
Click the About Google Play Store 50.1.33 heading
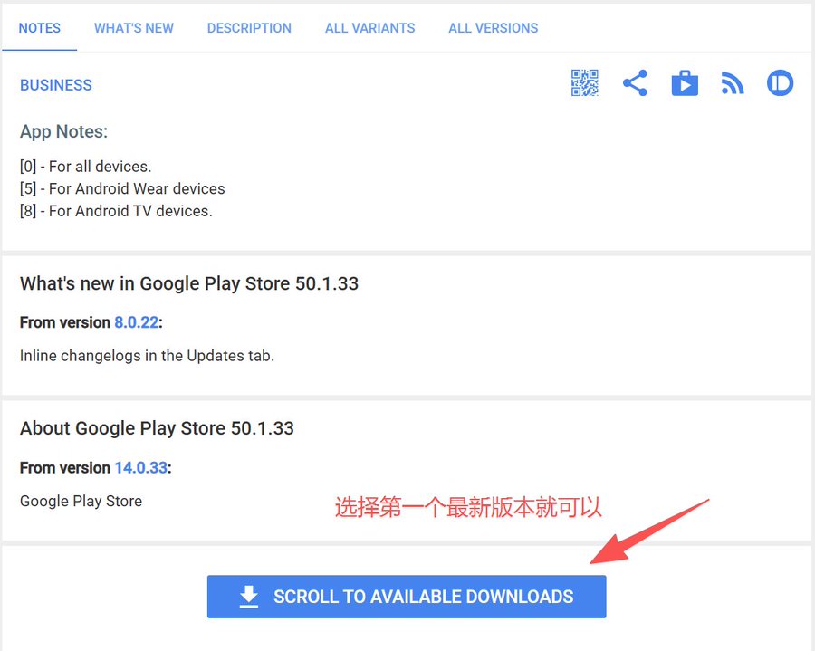(x=157, y=428)
